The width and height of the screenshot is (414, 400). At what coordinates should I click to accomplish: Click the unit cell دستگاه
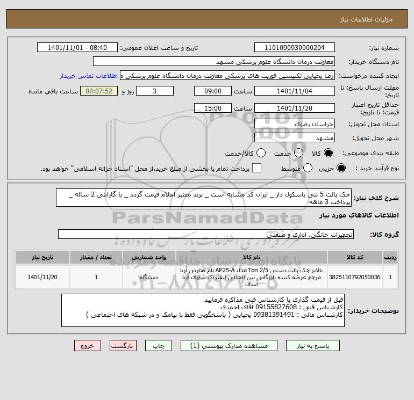click(x=149, y=277)
